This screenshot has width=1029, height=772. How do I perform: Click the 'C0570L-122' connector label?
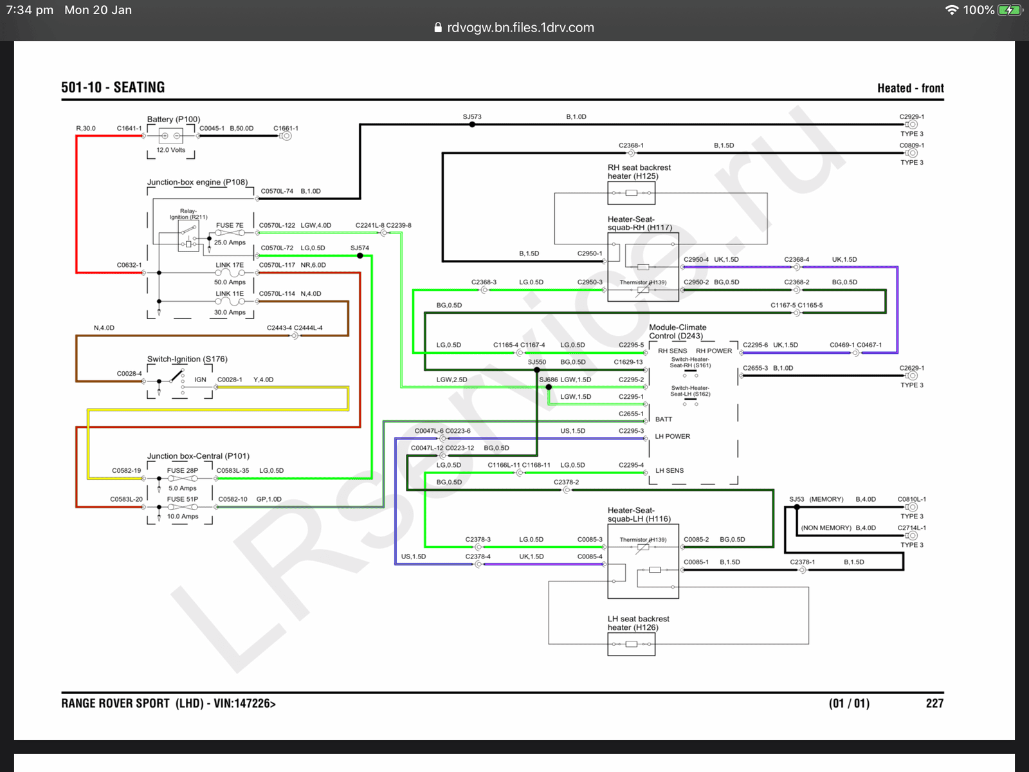tap(277, 225)
